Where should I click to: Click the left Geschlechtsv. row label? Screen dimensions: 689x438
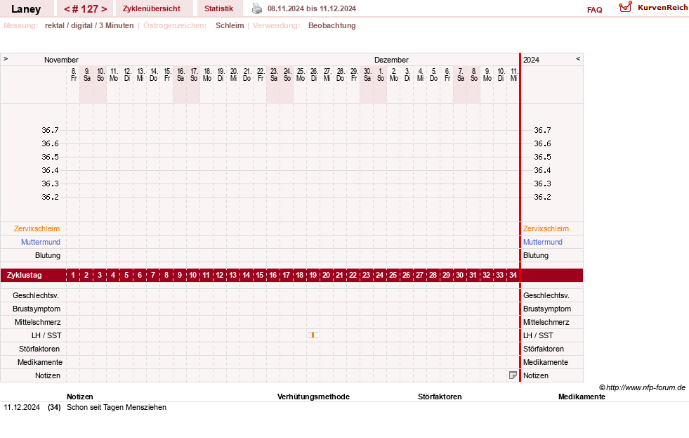coord(36,295)
